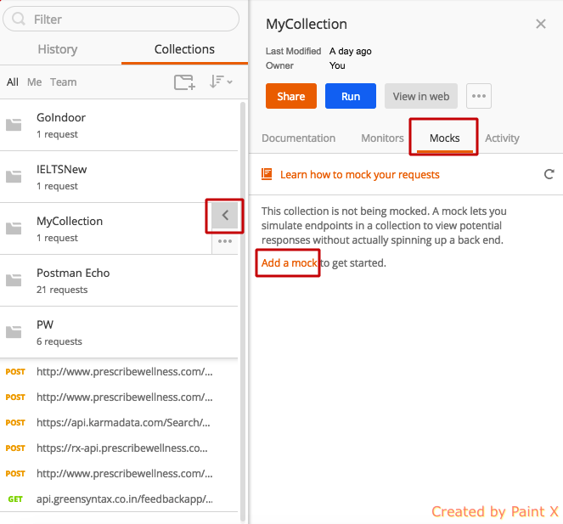
Task: Click the MyCollection three-dots menu icon
Action: tap(225, 241)
